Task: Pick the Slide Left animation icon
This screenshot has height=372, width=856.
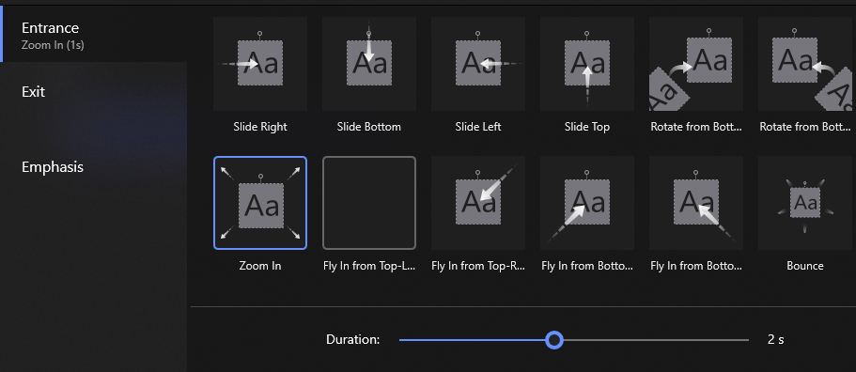Action: point(478,64)
